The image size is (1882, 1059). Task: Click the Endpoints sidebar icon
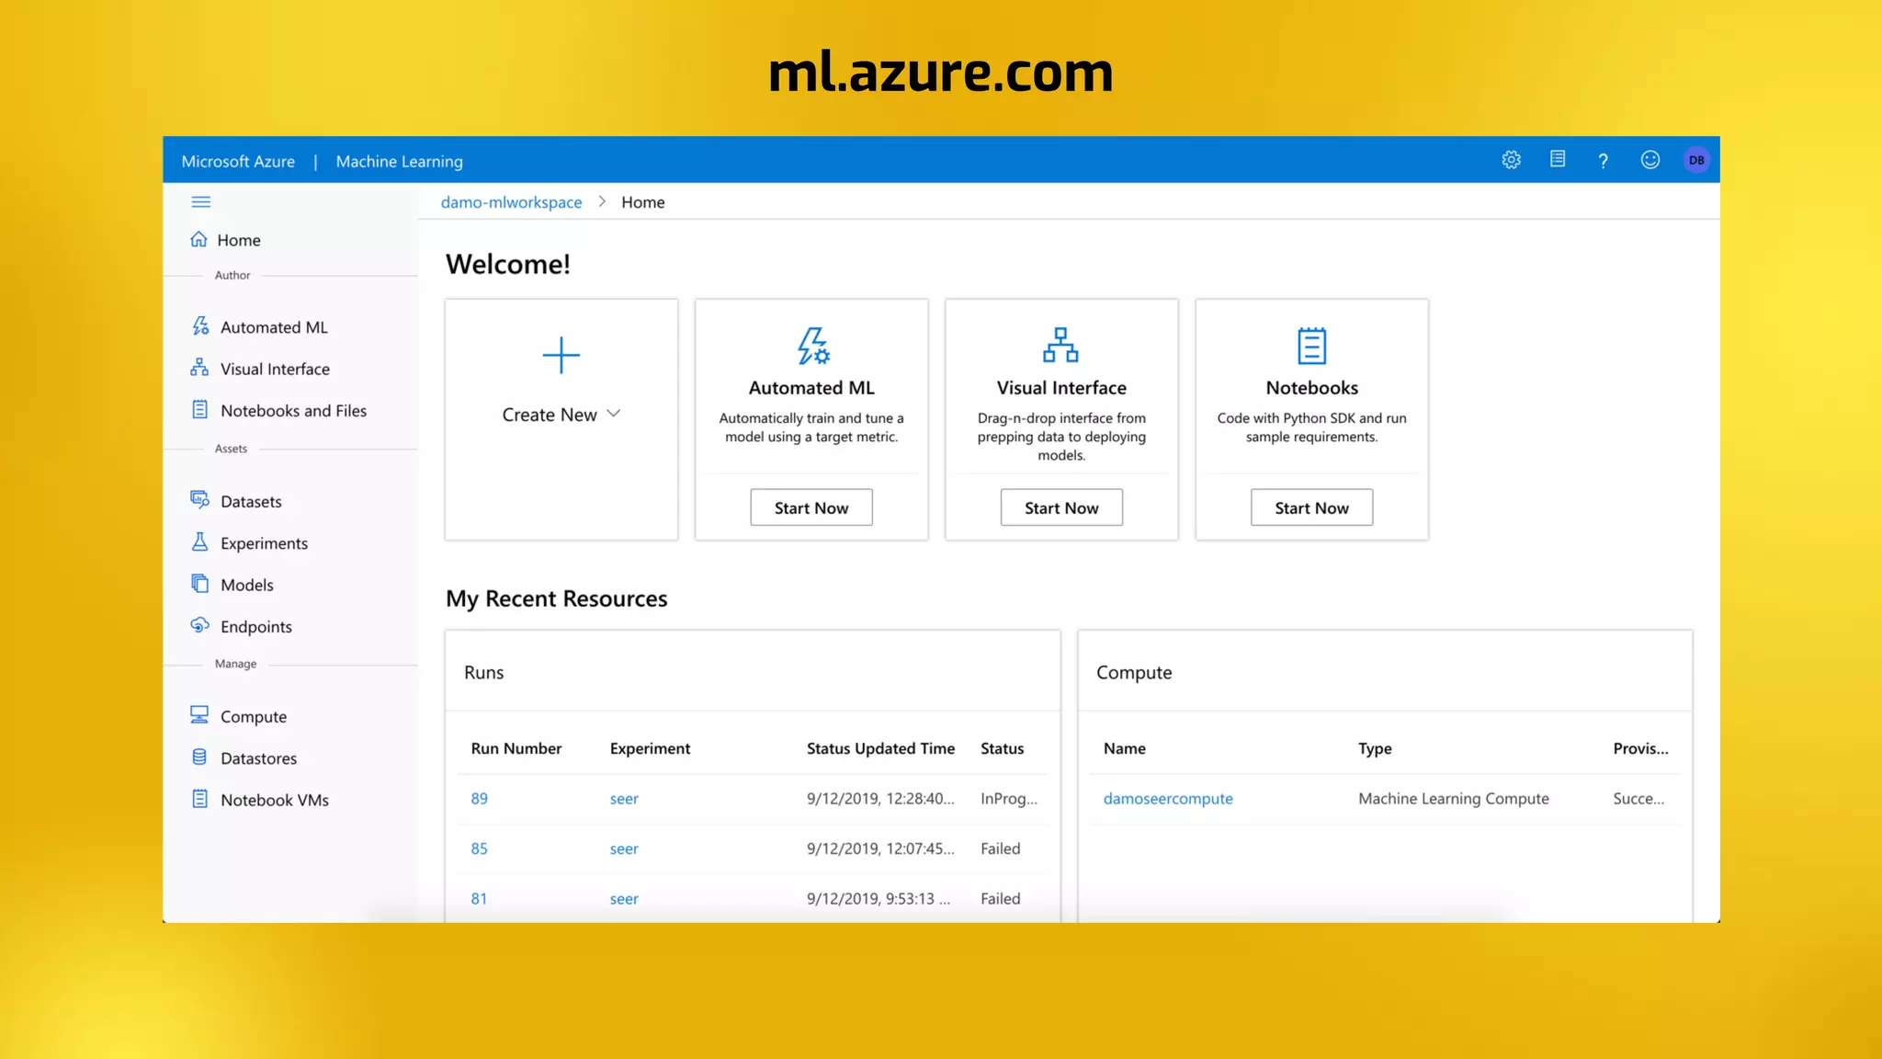click(199, 625)
